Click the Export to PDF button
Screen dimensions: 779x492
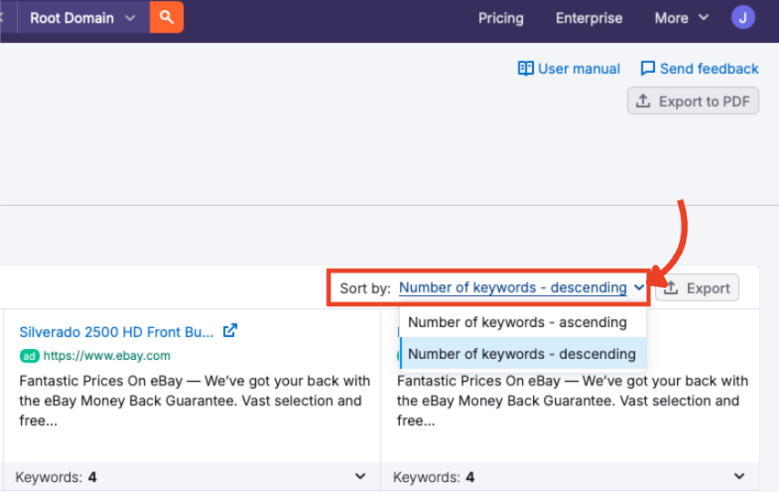pyautogui.click(x=693, y=101)
